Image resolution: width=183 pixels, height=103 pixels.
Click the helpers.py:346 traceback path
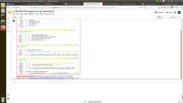[x=47, y=58]
